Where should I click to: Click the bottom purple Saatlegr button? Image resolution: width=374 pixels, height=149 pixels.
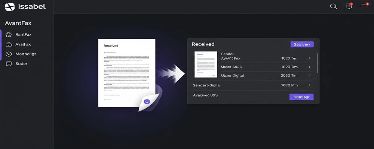pyautogui.click(x=301, y=97)
